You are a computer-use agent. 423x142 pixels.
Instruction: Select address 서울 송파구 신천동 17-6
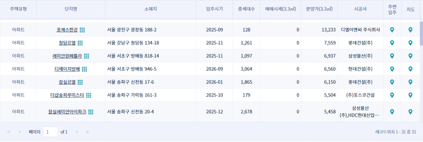(130, 82)
